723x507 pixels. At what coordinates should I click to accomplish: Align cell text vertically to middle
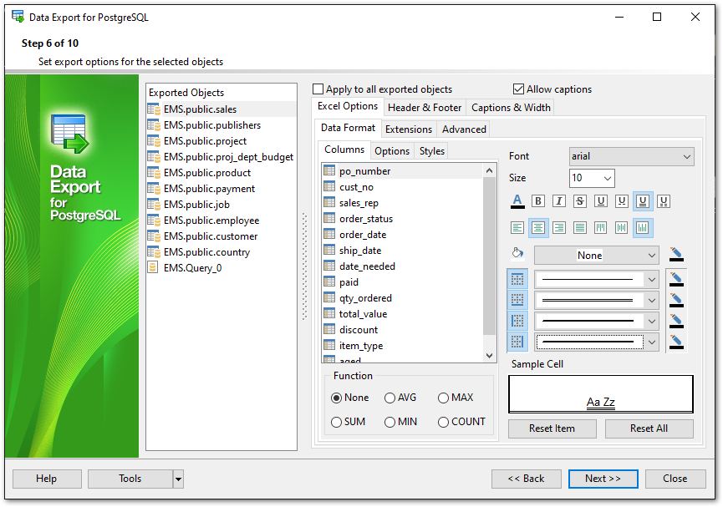tap(622, 228)
